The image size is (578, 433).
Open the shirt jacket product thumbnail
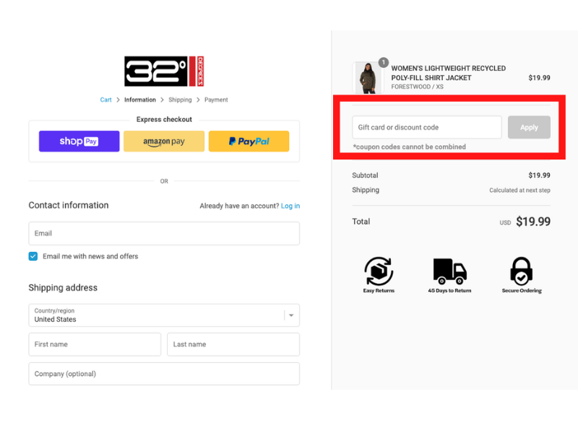tap(368, 78)
